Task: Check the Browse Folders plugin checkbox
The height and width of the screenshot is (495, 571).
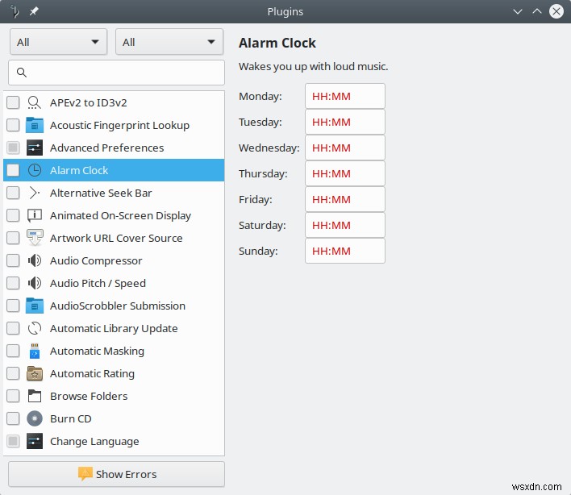Action: click(x=13, y=396)
